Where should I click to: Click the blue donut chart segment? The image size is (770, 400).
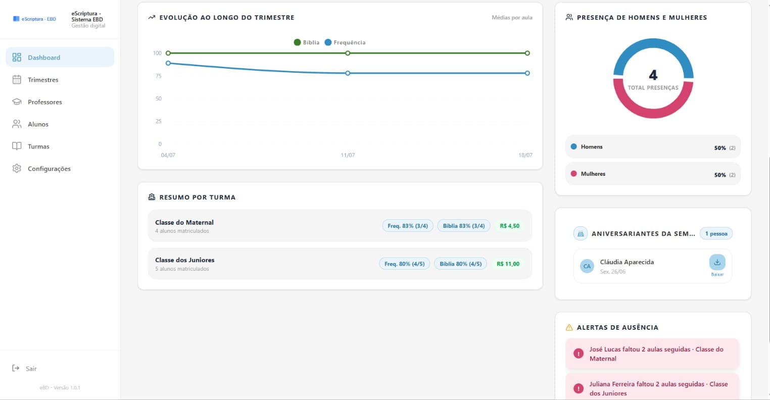(653, 44)
